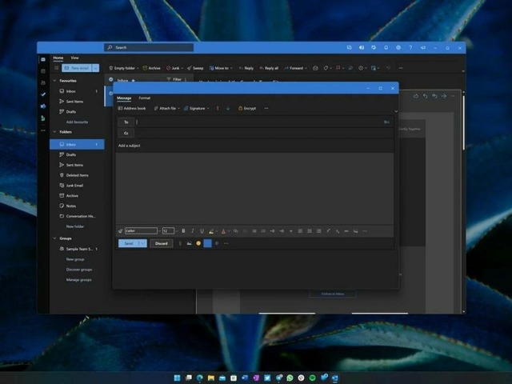Toggle bold formatting in compose toolbar
The width and height of the screenshot is (512, 384).
[x=182, y=230]
